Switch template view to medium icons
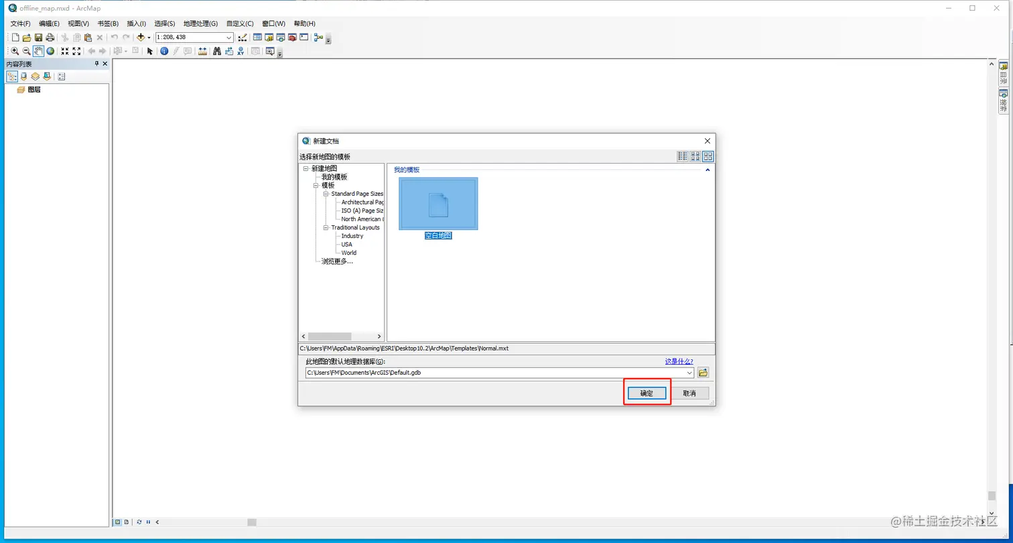 point(695,156)
